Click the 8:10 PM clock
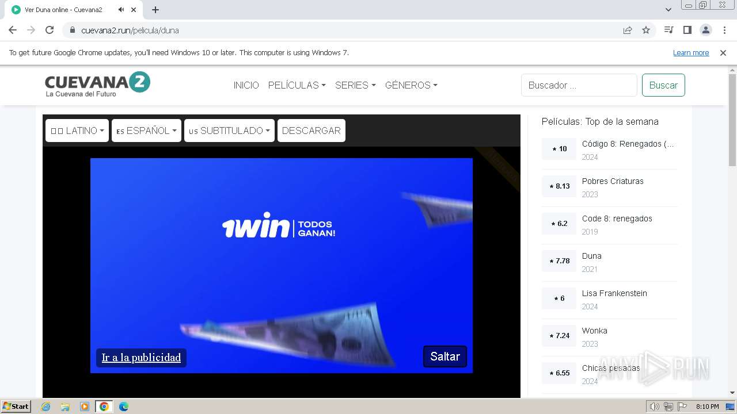 coord(707,407)
